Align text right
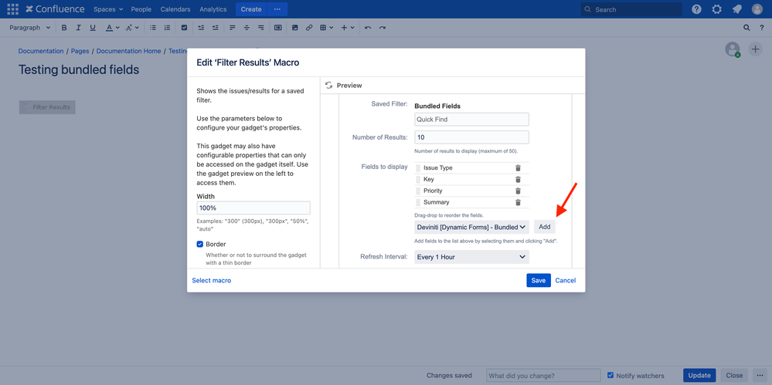Viewport: 772px width, 385px height. click(261, 28)
